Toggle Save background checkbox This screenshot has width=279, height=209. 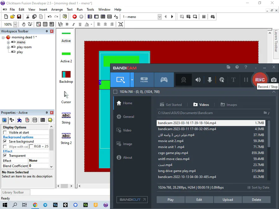coord(5,141)
